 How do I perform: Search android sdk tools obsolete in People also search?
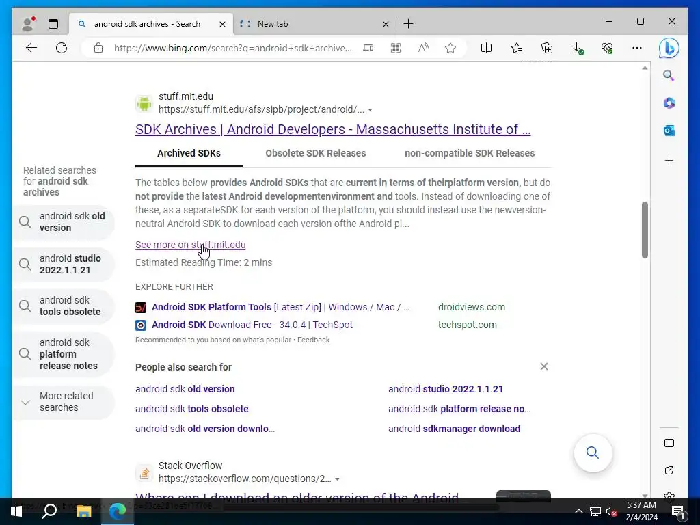192,409
